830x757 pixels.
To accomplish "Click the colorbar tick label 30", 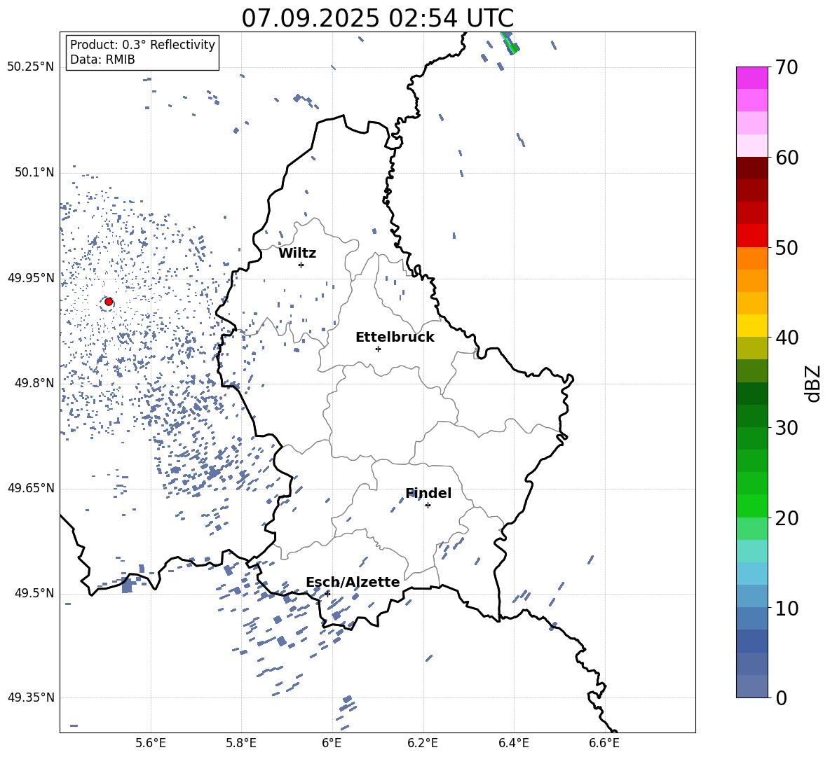I will [x=787, y=428].
